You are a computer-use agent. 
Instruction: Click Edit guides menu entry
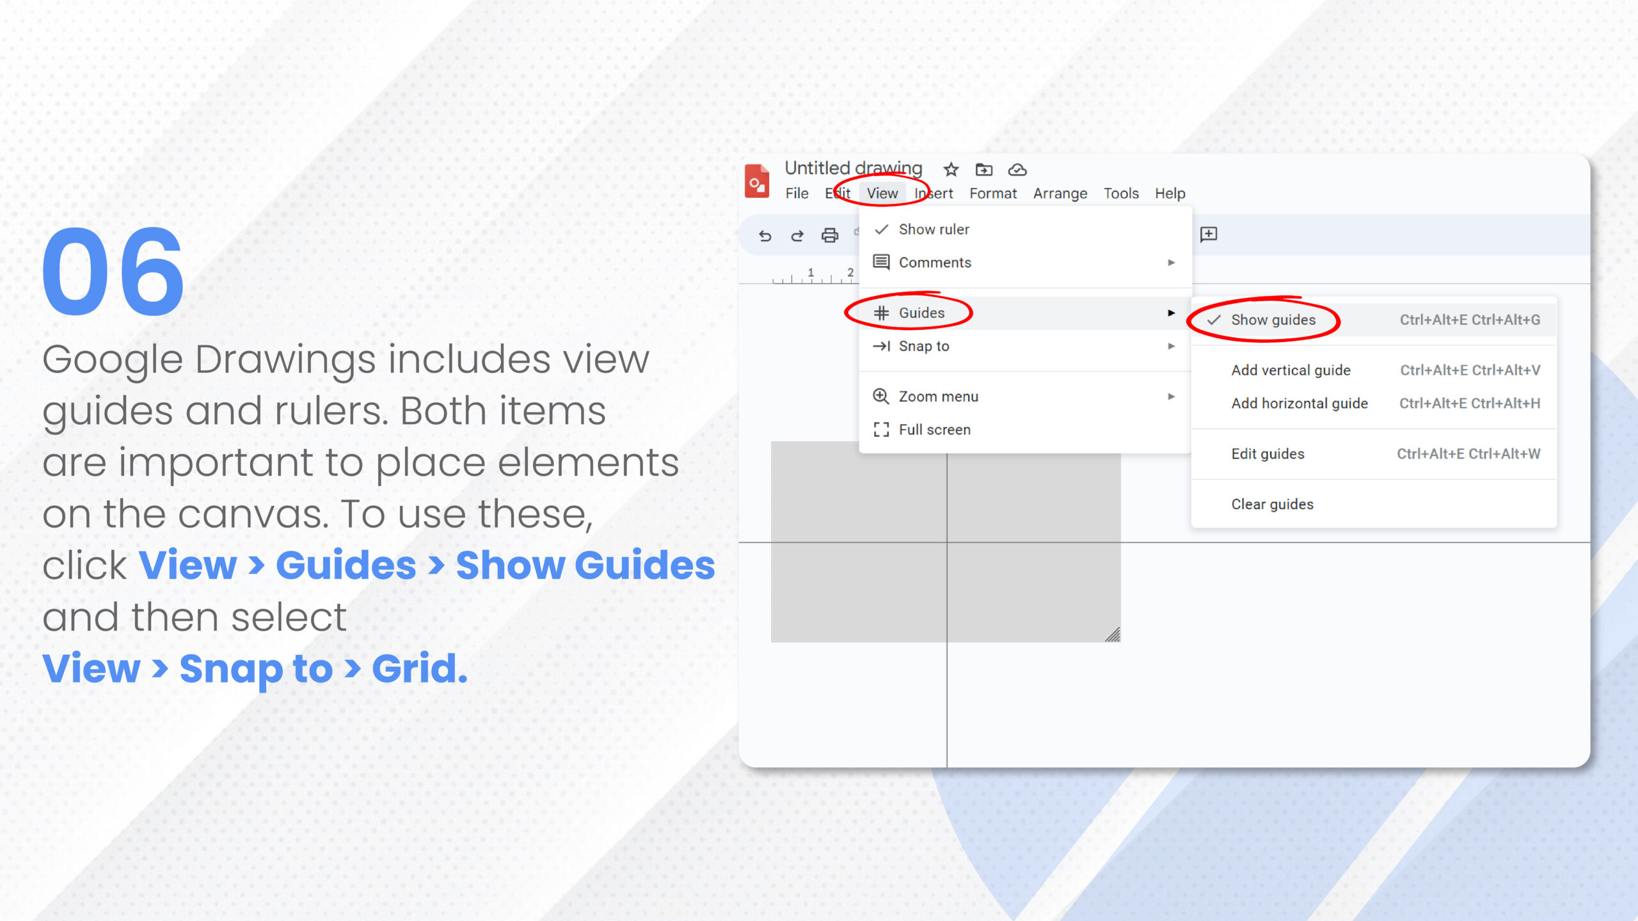tap(1267, 453)
